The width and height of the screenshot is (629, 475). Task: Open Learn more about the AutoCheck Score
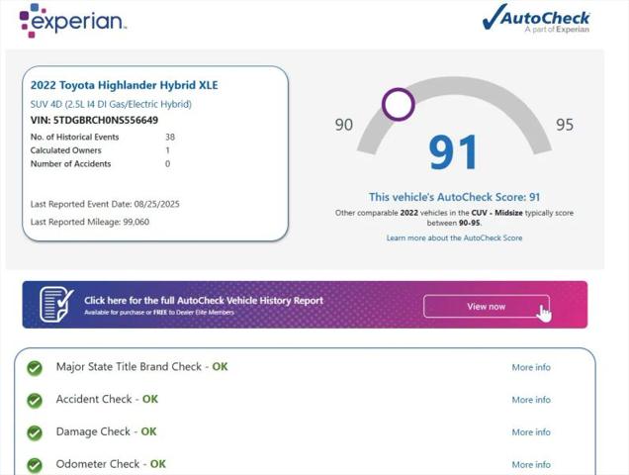click(x=454, y=237)
